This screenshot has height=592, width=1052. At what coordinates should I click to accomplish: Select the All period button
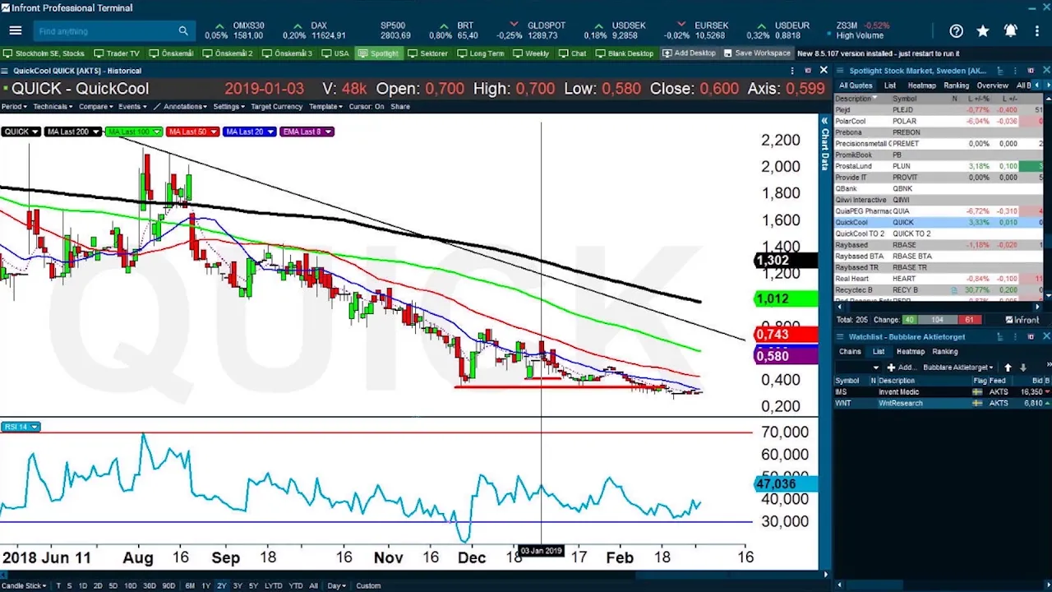tap(313, 586)
